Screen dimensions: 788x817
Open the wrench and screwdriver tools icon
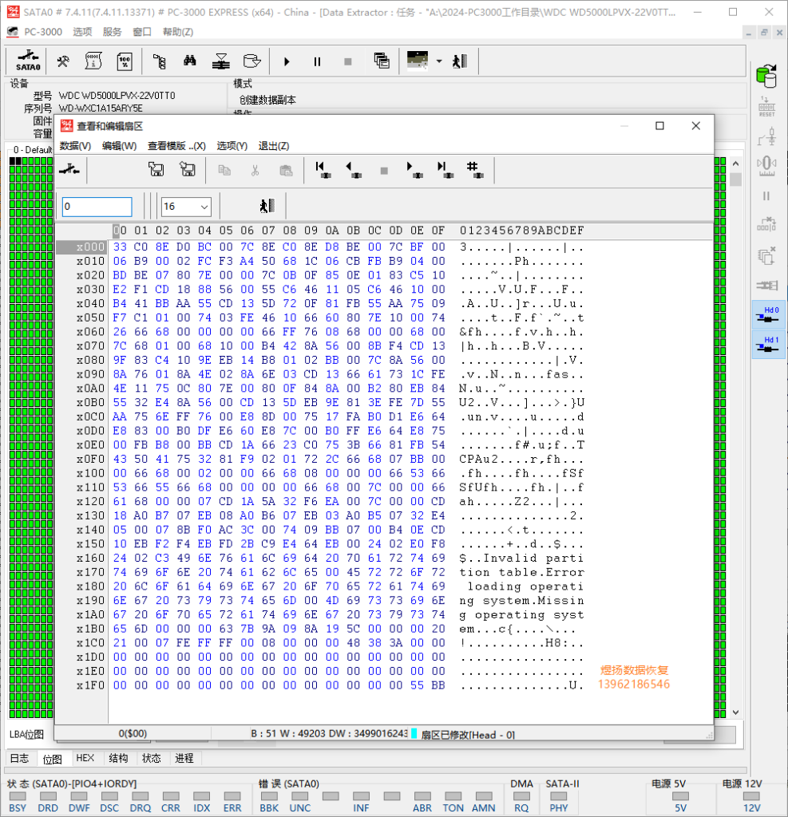point(63,61)
